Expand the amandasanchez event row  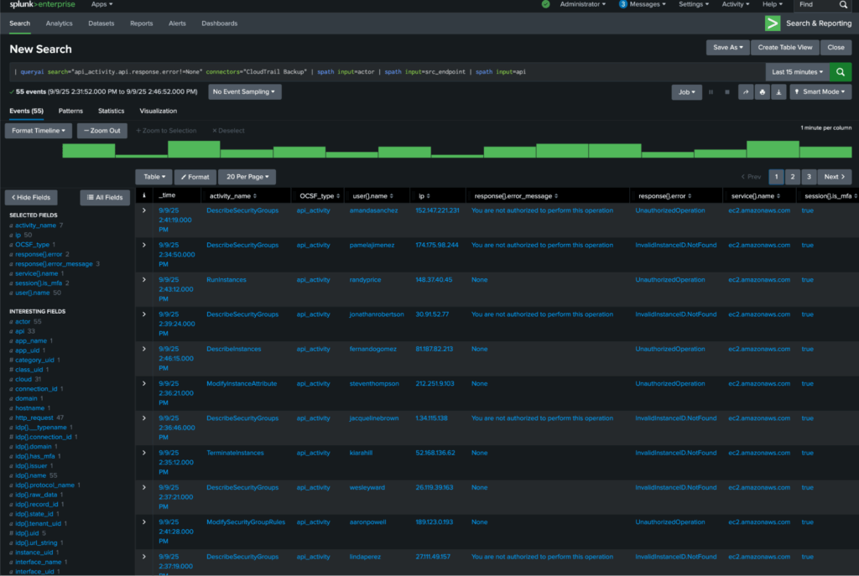tap(144, 210)
